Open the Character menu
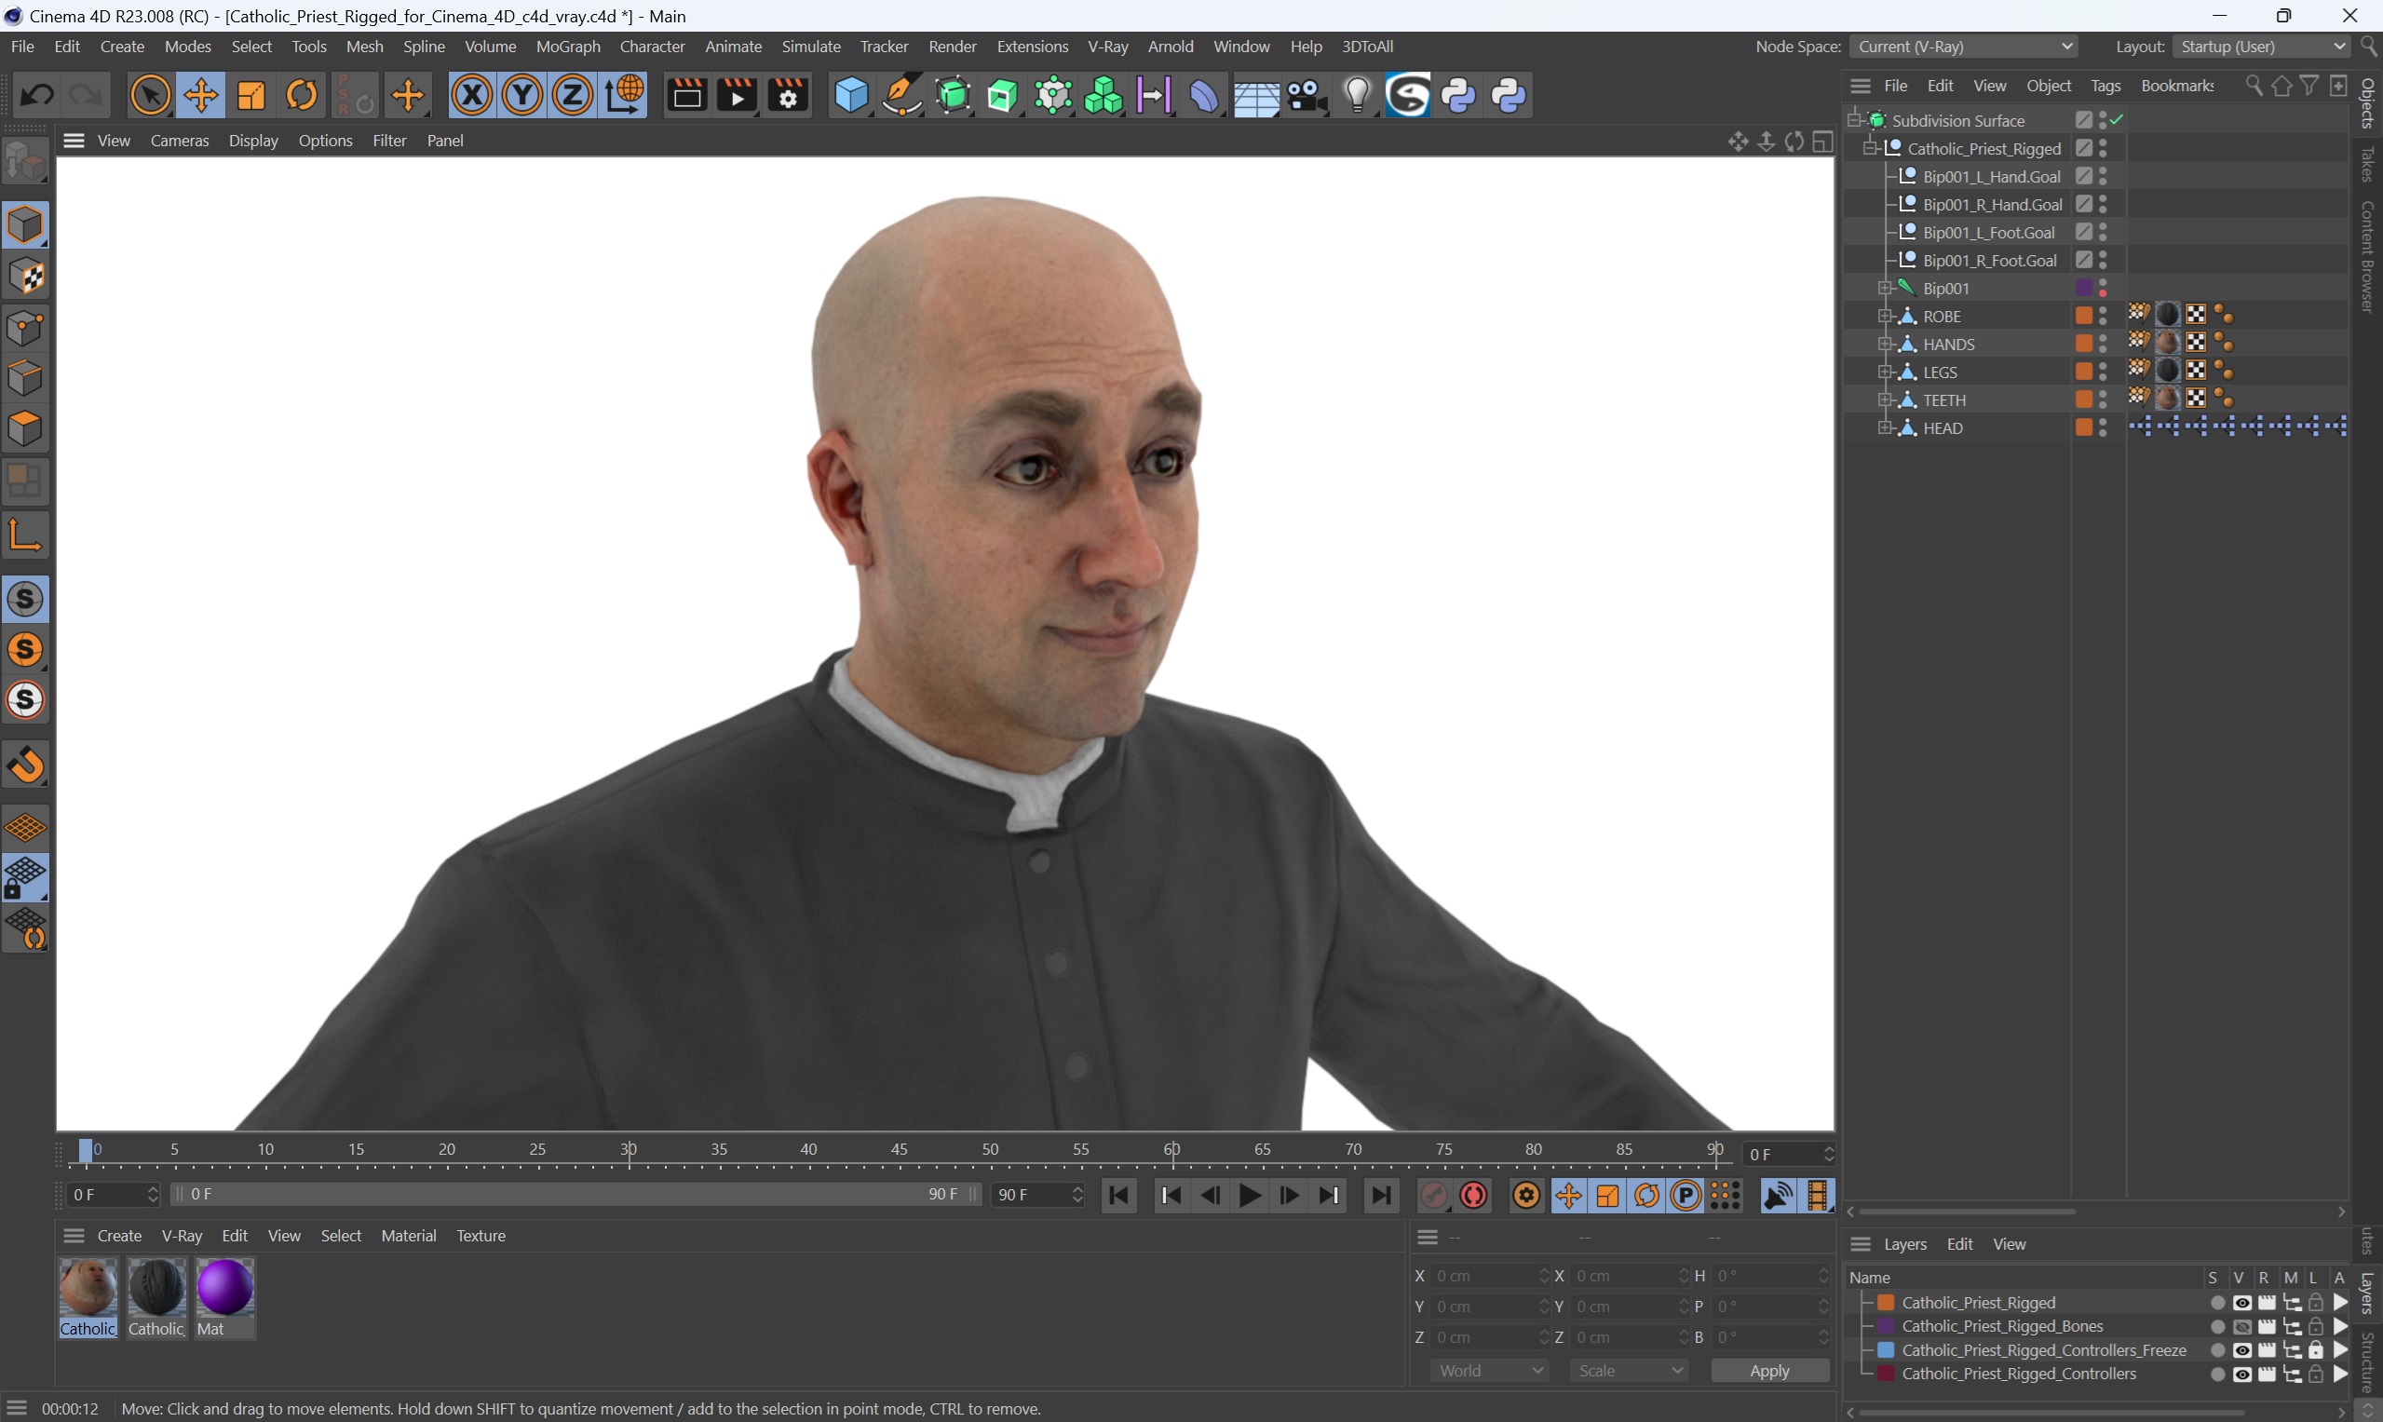This screenshot has width=2383, height=1422. pyautogui.click(x=652, y=46)
